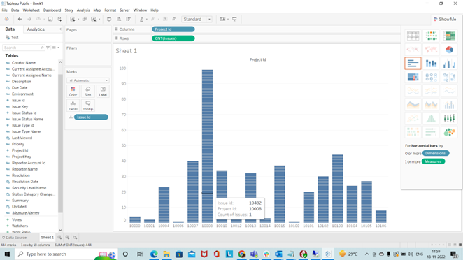The width and height of the screenshot is (463, 260).
Task: Click the New Data Source toolbar icon
Action: [59, 19]
